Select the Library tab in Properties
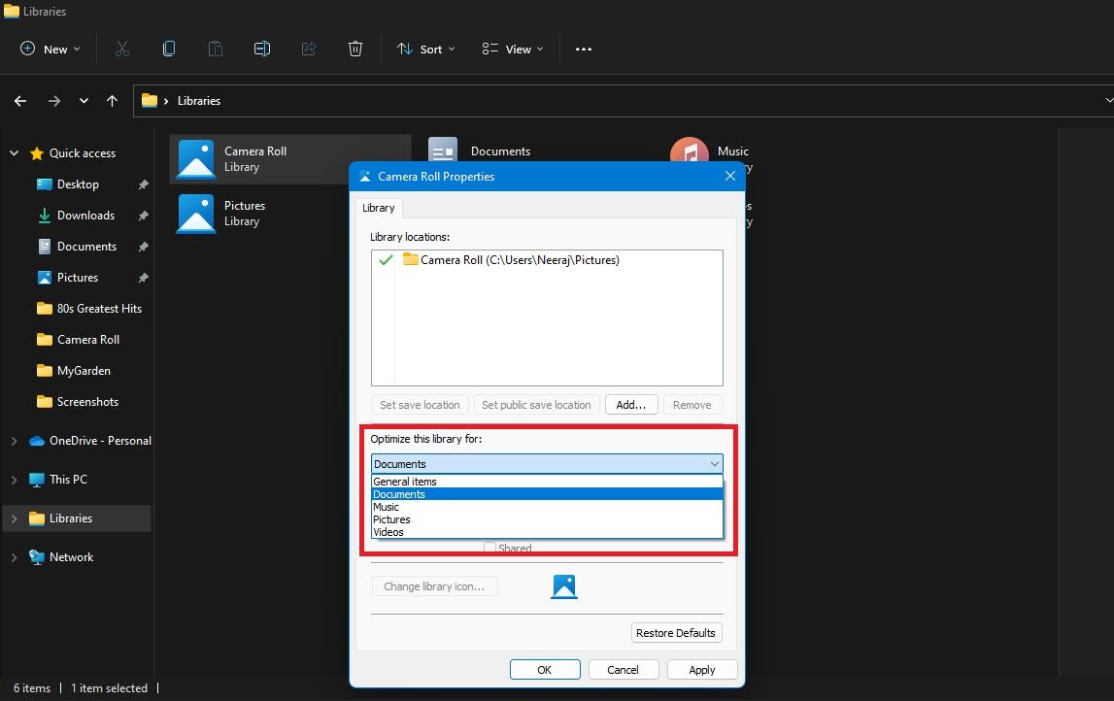This screenshot has height=701, width=1114. click(x=379, y=208)
